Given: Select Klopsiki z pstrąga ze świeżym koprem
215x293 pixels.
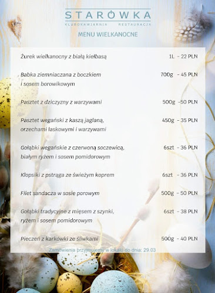Looking at the screenshot, I should 68,175.
